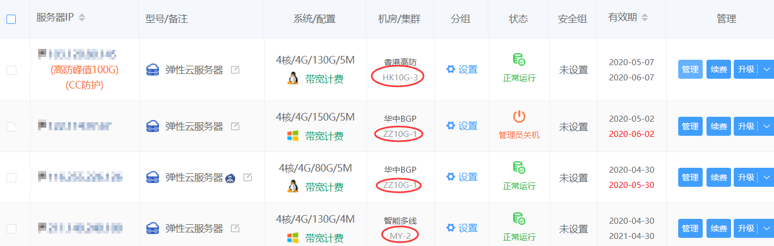Click the cloud server icon in the MY-2 row
The width and height of the screenshot is (774, 246).
coord(153,229)
